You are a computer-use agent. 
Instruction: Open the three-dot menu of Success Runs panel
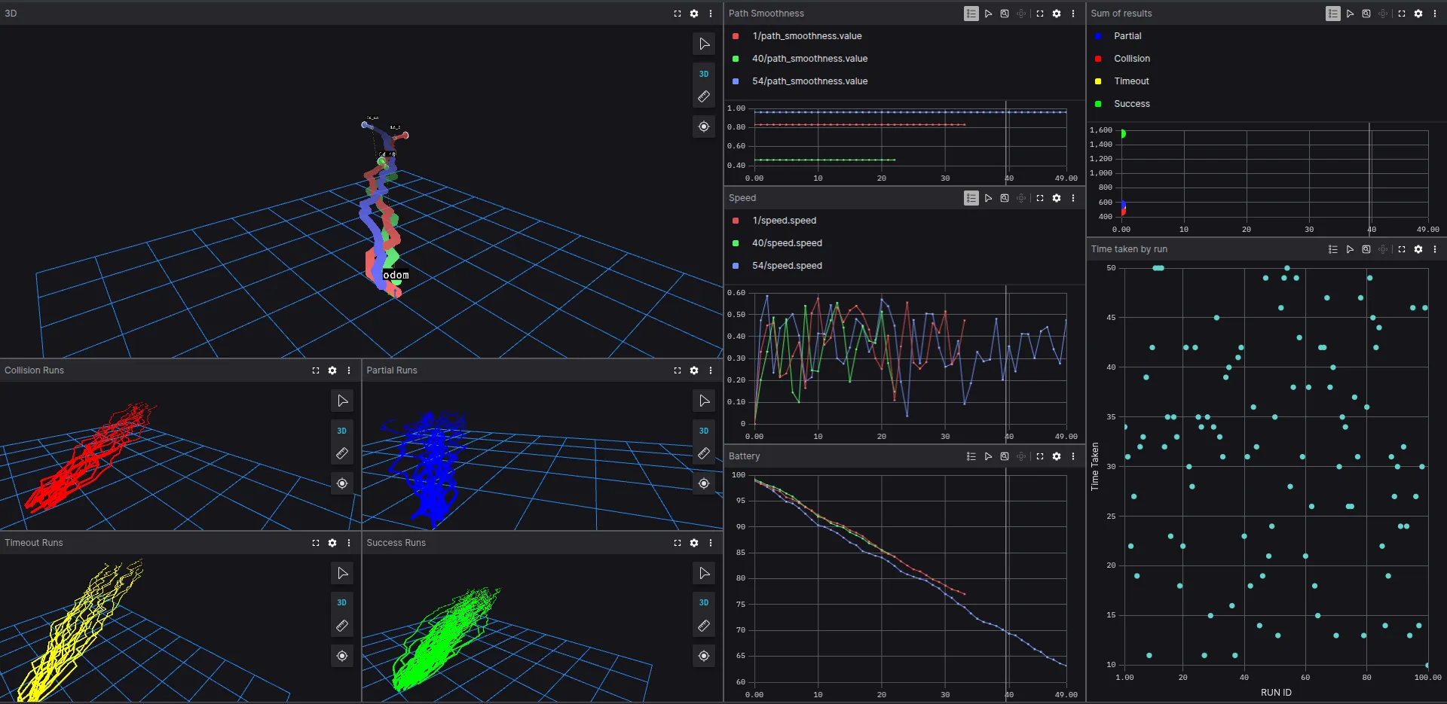711,543
